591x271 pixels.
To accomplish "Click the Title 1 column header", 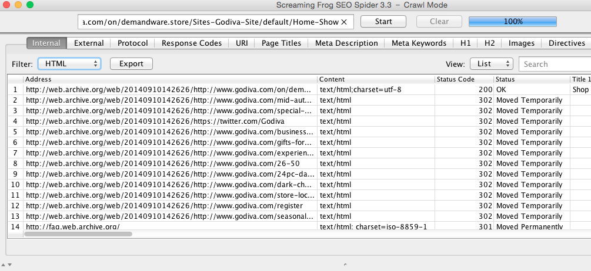I will pyautogui.click(x=580, y=79).
